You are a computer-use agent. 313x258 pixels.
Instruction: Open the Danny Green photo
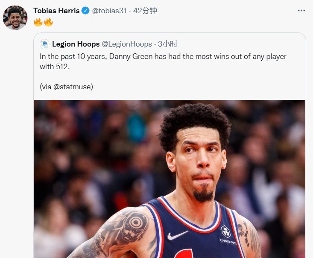170,179
